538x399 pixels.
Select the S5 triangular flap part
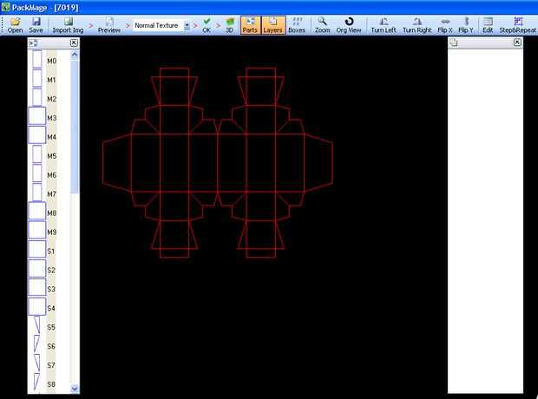tap(37, 325)
